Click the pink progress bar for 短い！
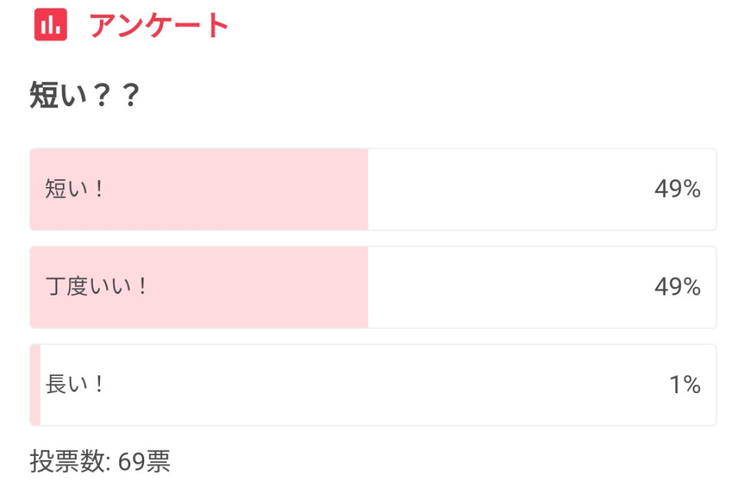The width and height of the screenshot is (744, 487). (x=198, y=188)
